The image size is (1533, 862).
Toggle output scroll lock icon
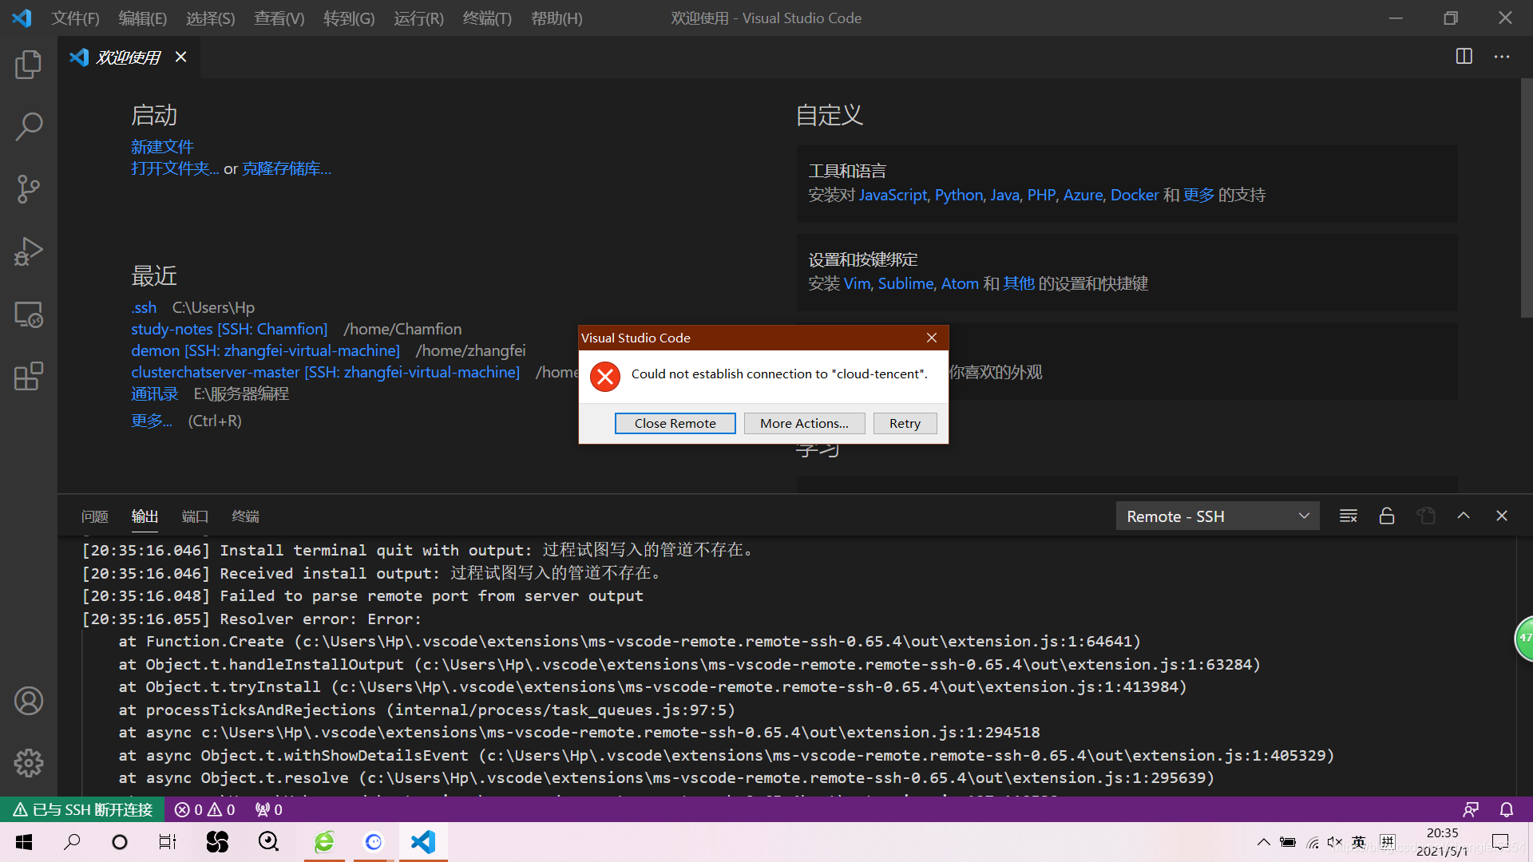[1387, 516]
